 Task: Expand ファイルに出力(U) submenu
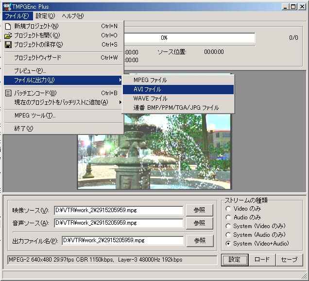click(x=64, y=80)
